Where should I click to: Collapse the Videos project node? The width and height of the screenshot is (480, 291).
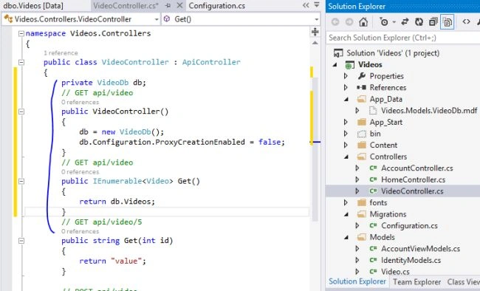335,65
